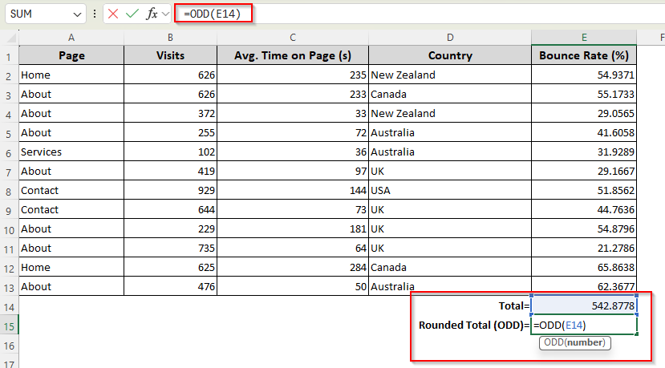Select the entire sheet with corner triangle
665x368 pixels.
11,38
